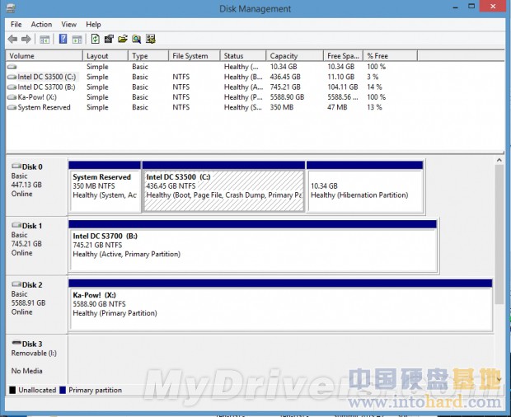The image size is (511, 417).
Task: Sort by the Volume column header
Action: pos(45,56)
